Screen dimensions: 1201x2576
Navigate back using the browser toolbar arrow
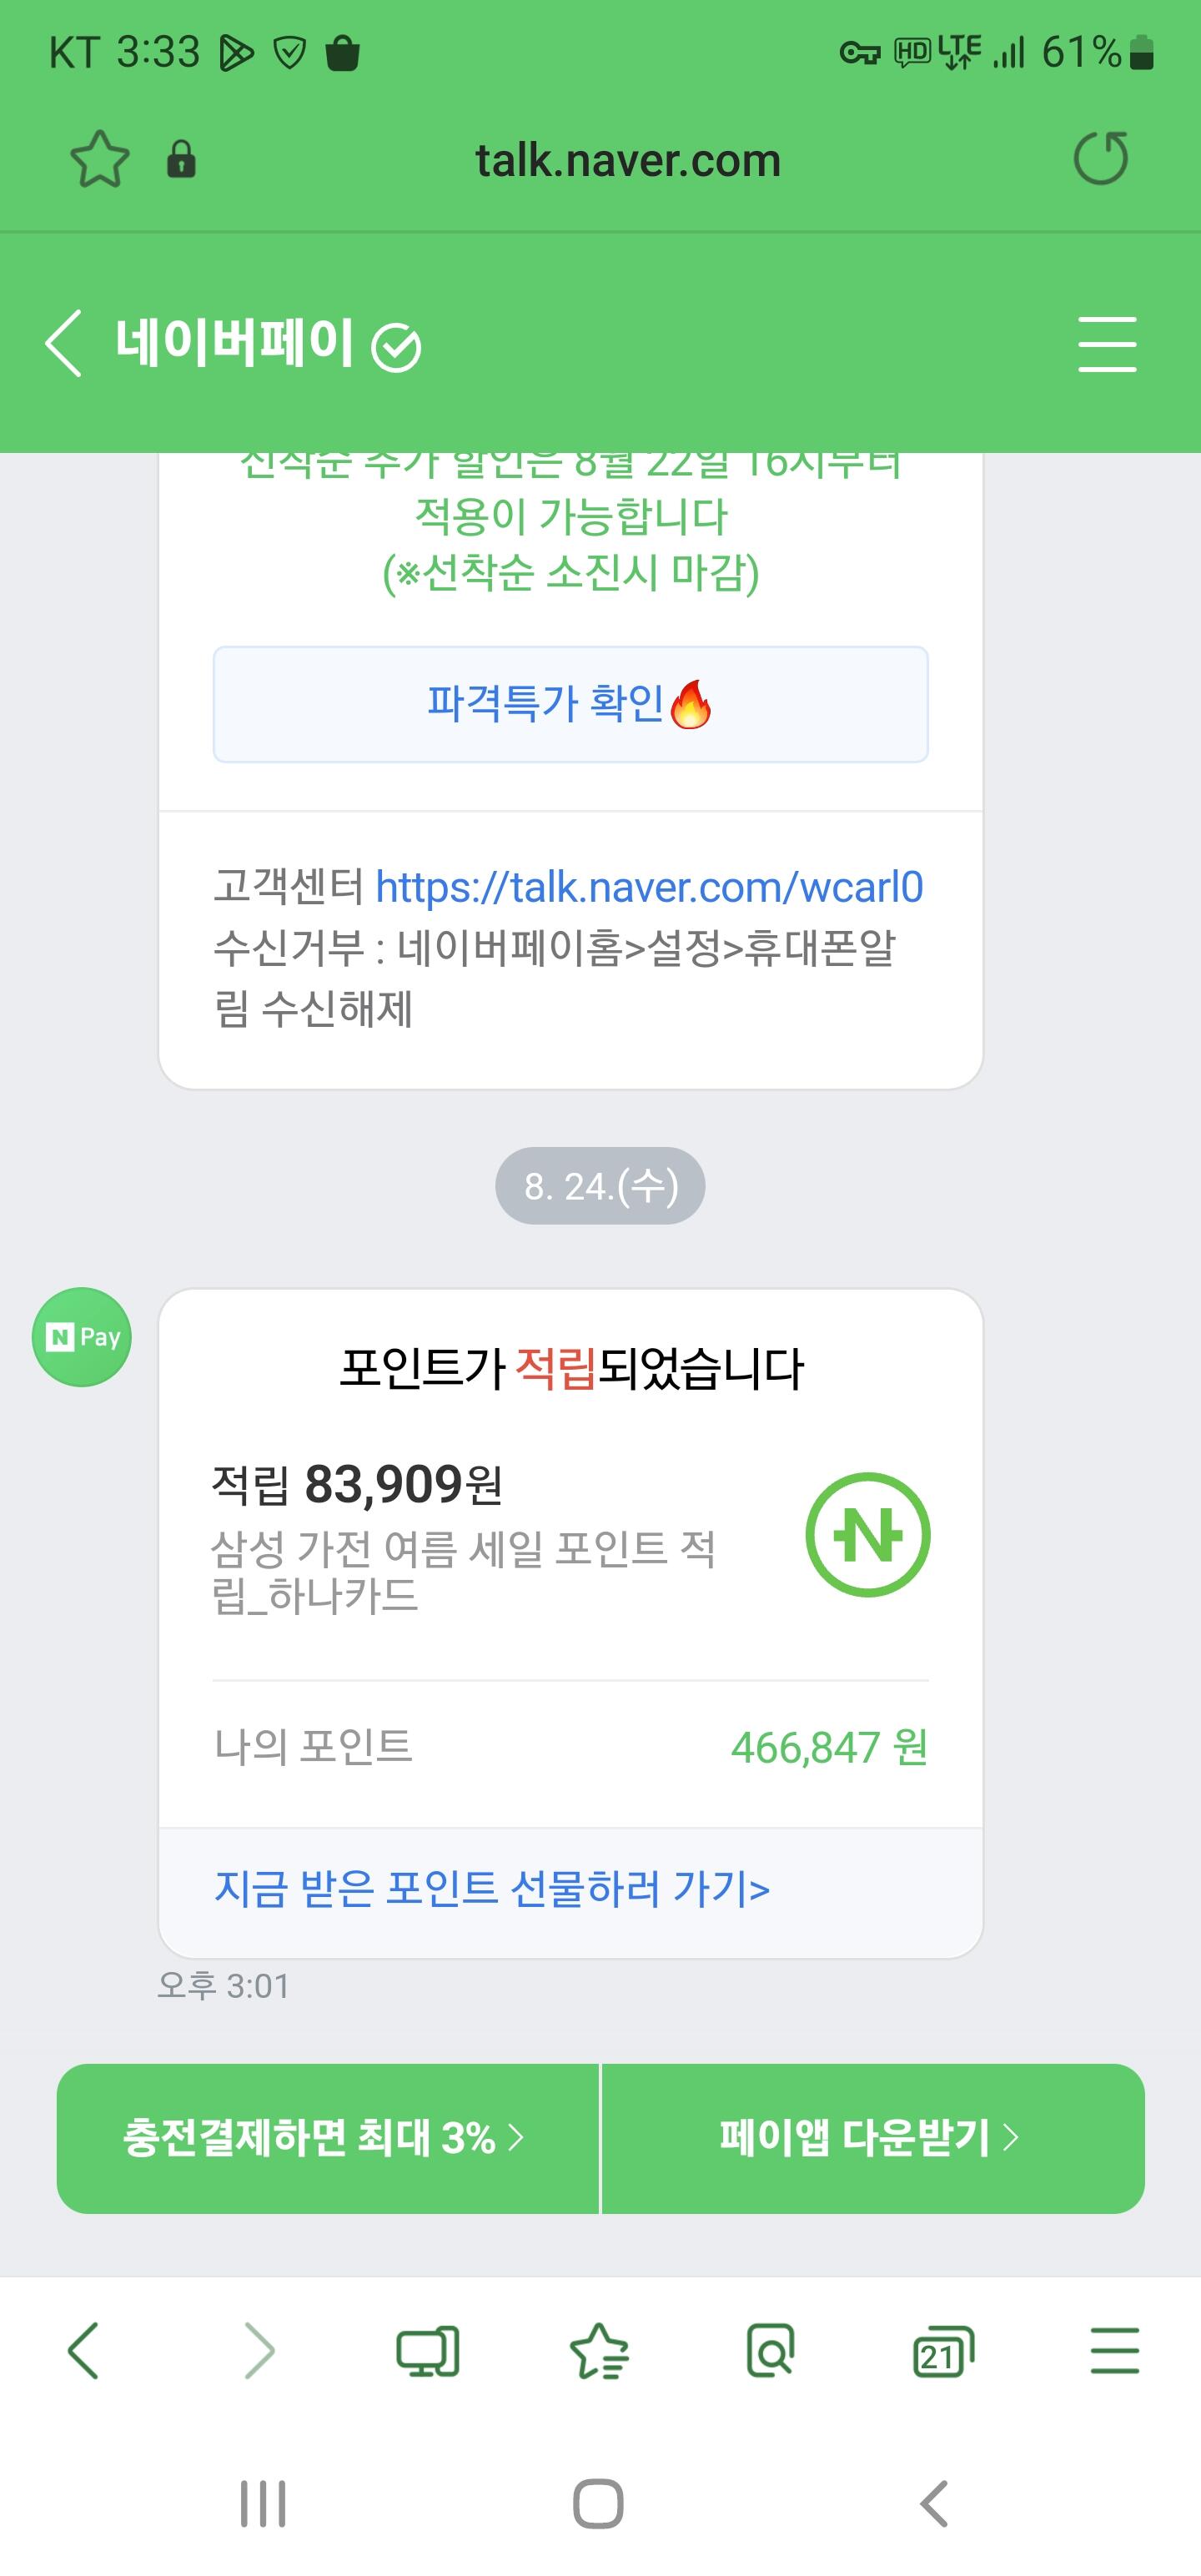(x=83, y=2350)
